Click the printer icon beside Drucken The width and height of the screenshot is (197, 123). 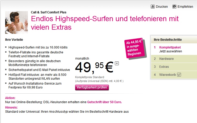tap(153, 7)
